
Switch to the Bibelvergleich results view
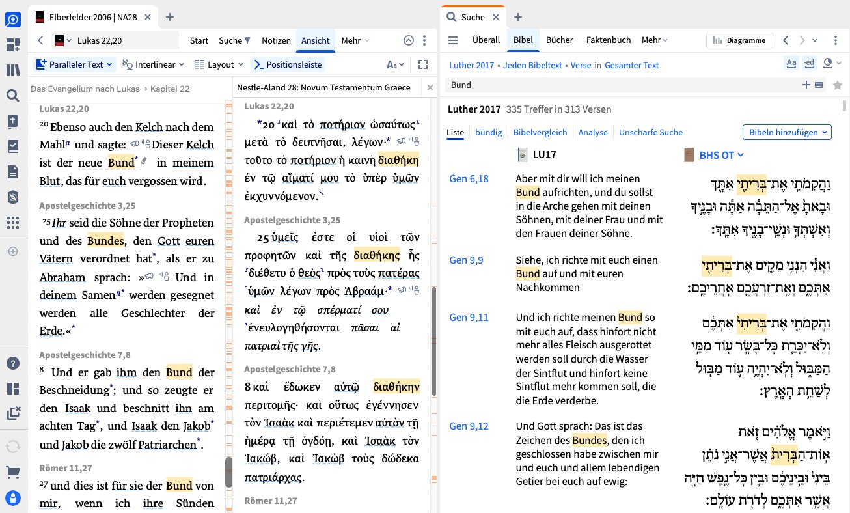540,132
